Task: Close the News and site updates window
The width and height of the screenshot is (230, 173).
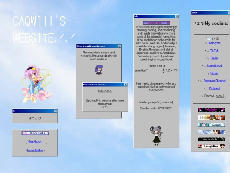Action: [x=126, y=85]
